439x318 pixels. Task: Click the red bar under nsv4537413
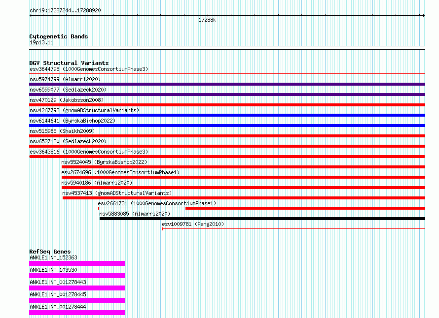pyautogui.click(x=244, y=198)
